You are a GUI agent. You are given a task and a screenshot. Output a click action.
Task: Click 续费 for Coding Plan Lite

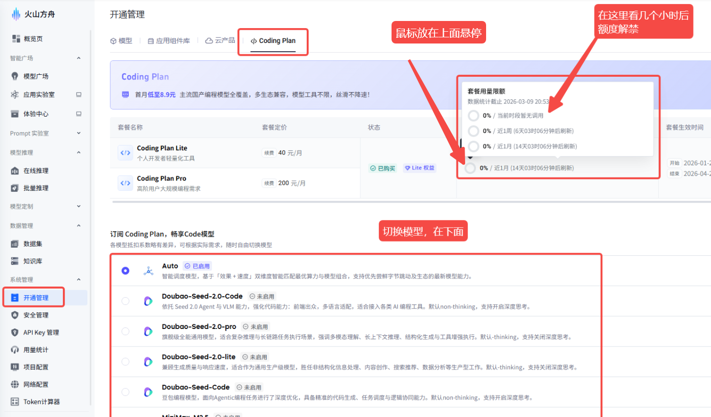pos(269,152)
